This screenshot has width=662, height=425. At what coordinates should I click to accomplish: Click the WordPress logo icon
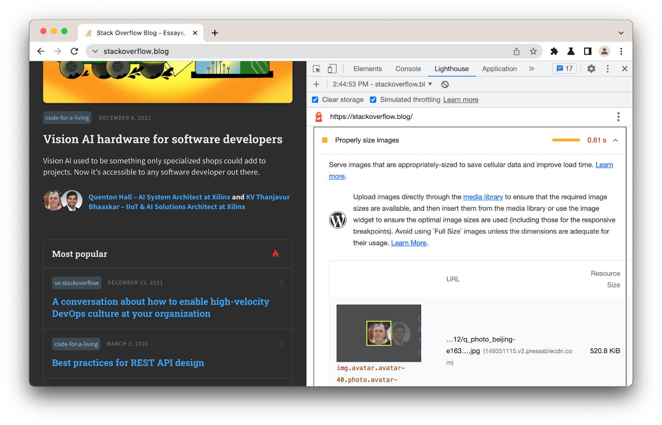click(x=338, y=220)
